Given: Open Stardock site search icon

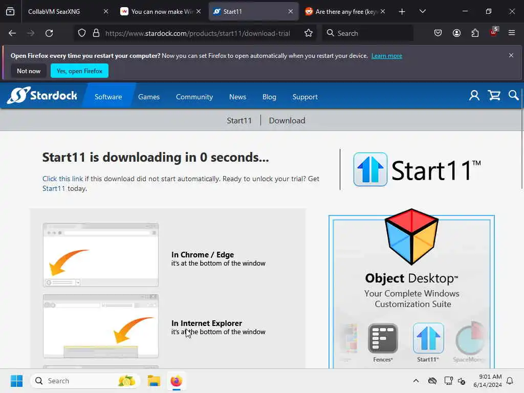Looking at the screenshot, I should tap(513, 96).
